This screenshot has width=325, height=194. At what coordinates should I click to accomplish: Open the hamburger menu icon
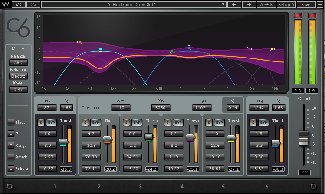[x=320, y=4]
